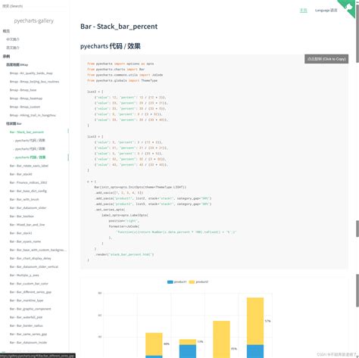Screen dimensions: 359x358
Task: Open Bar - Bar_same_series_gap example
Action: click(29, 334)
